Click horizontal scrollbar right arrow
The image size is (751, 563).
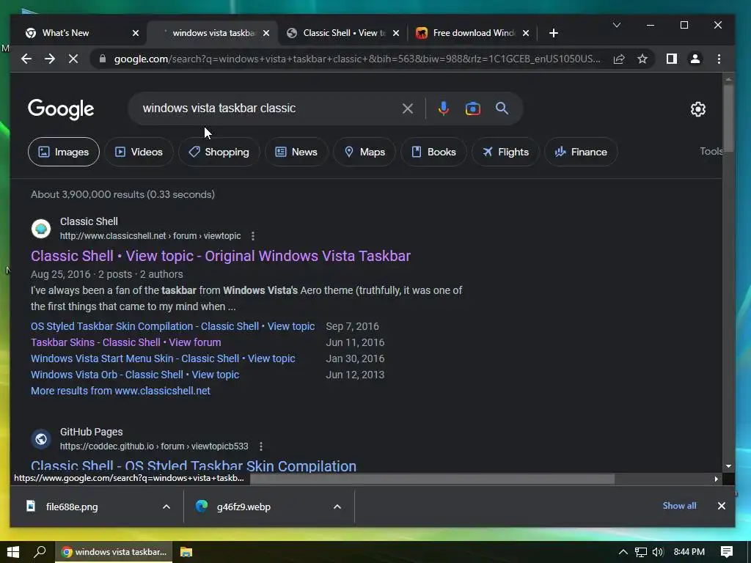(716, 479)
